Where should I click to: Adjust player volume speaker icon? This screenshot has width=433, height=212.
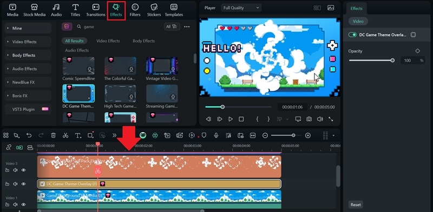tap(320, 119)
